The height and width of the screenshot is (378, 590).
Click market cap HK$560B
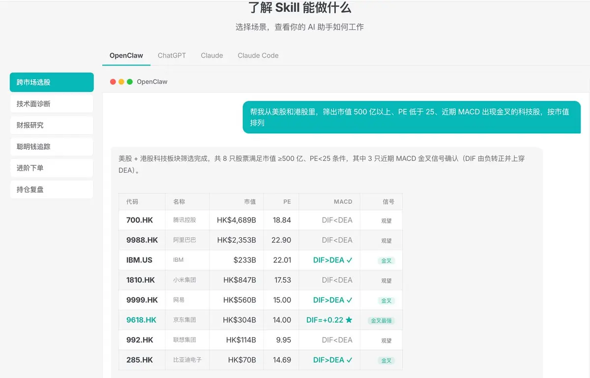(x=239, y=300)
